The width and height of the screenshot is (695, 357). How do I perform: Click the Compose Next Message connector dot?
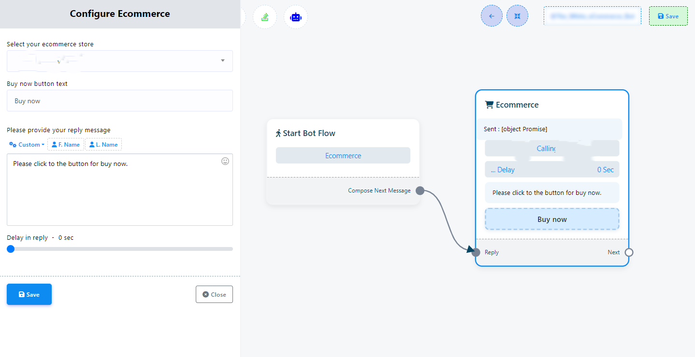pos(420,191)
